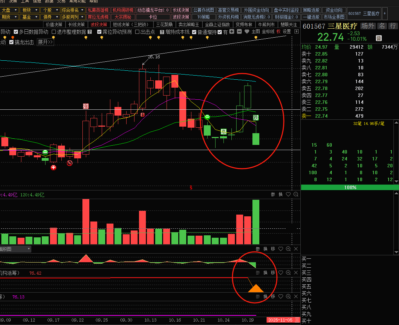Check 退市整理数据 checkbox
This screenshot has width=399, height=325.
(x=54, y=32)
